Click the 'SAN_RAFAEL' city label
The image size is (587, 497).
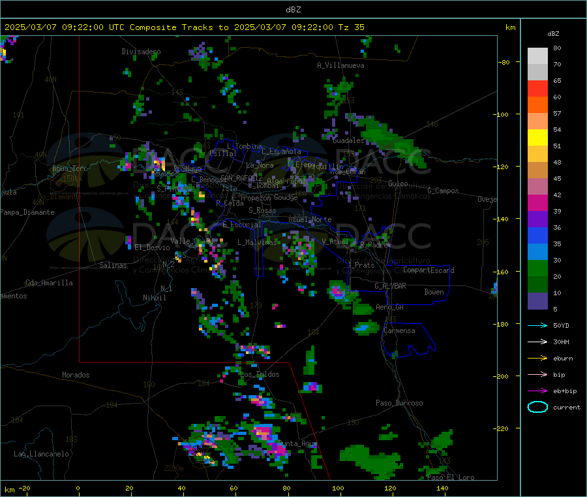pos(239,178)
